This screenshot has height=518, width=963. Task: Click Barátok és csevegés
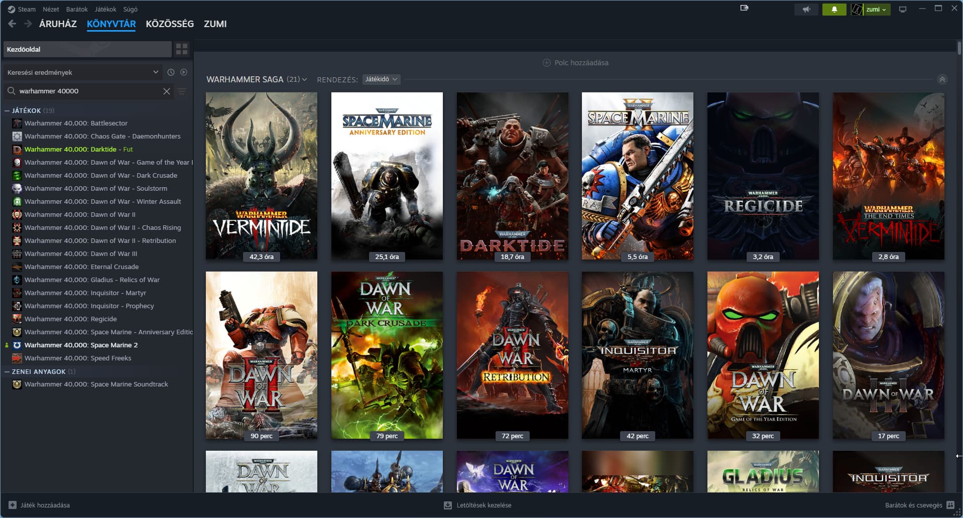[913, 505]
